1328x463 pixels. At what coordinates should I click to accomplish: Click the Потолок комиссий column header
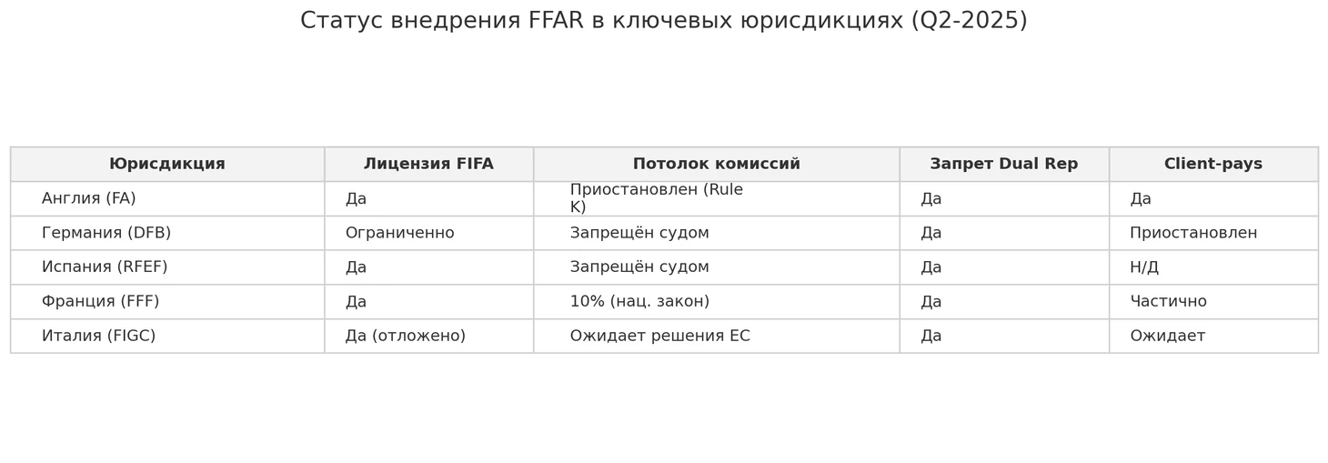[716, 165]
